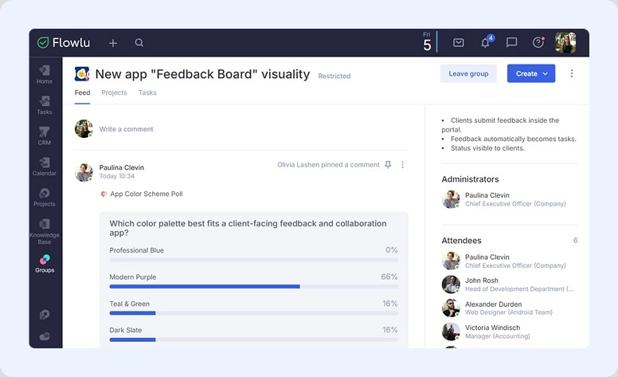The width and height of the screenshot is (618, 377).
Task: Open the group's three-dot options menu
Action: [x=572, y=73]
